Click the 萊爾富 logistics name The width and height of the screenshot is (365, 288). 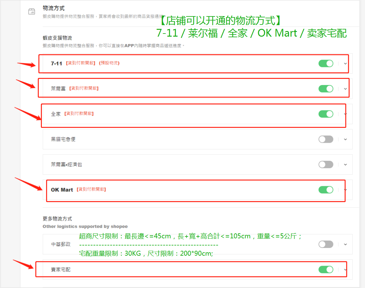[58, 89]
